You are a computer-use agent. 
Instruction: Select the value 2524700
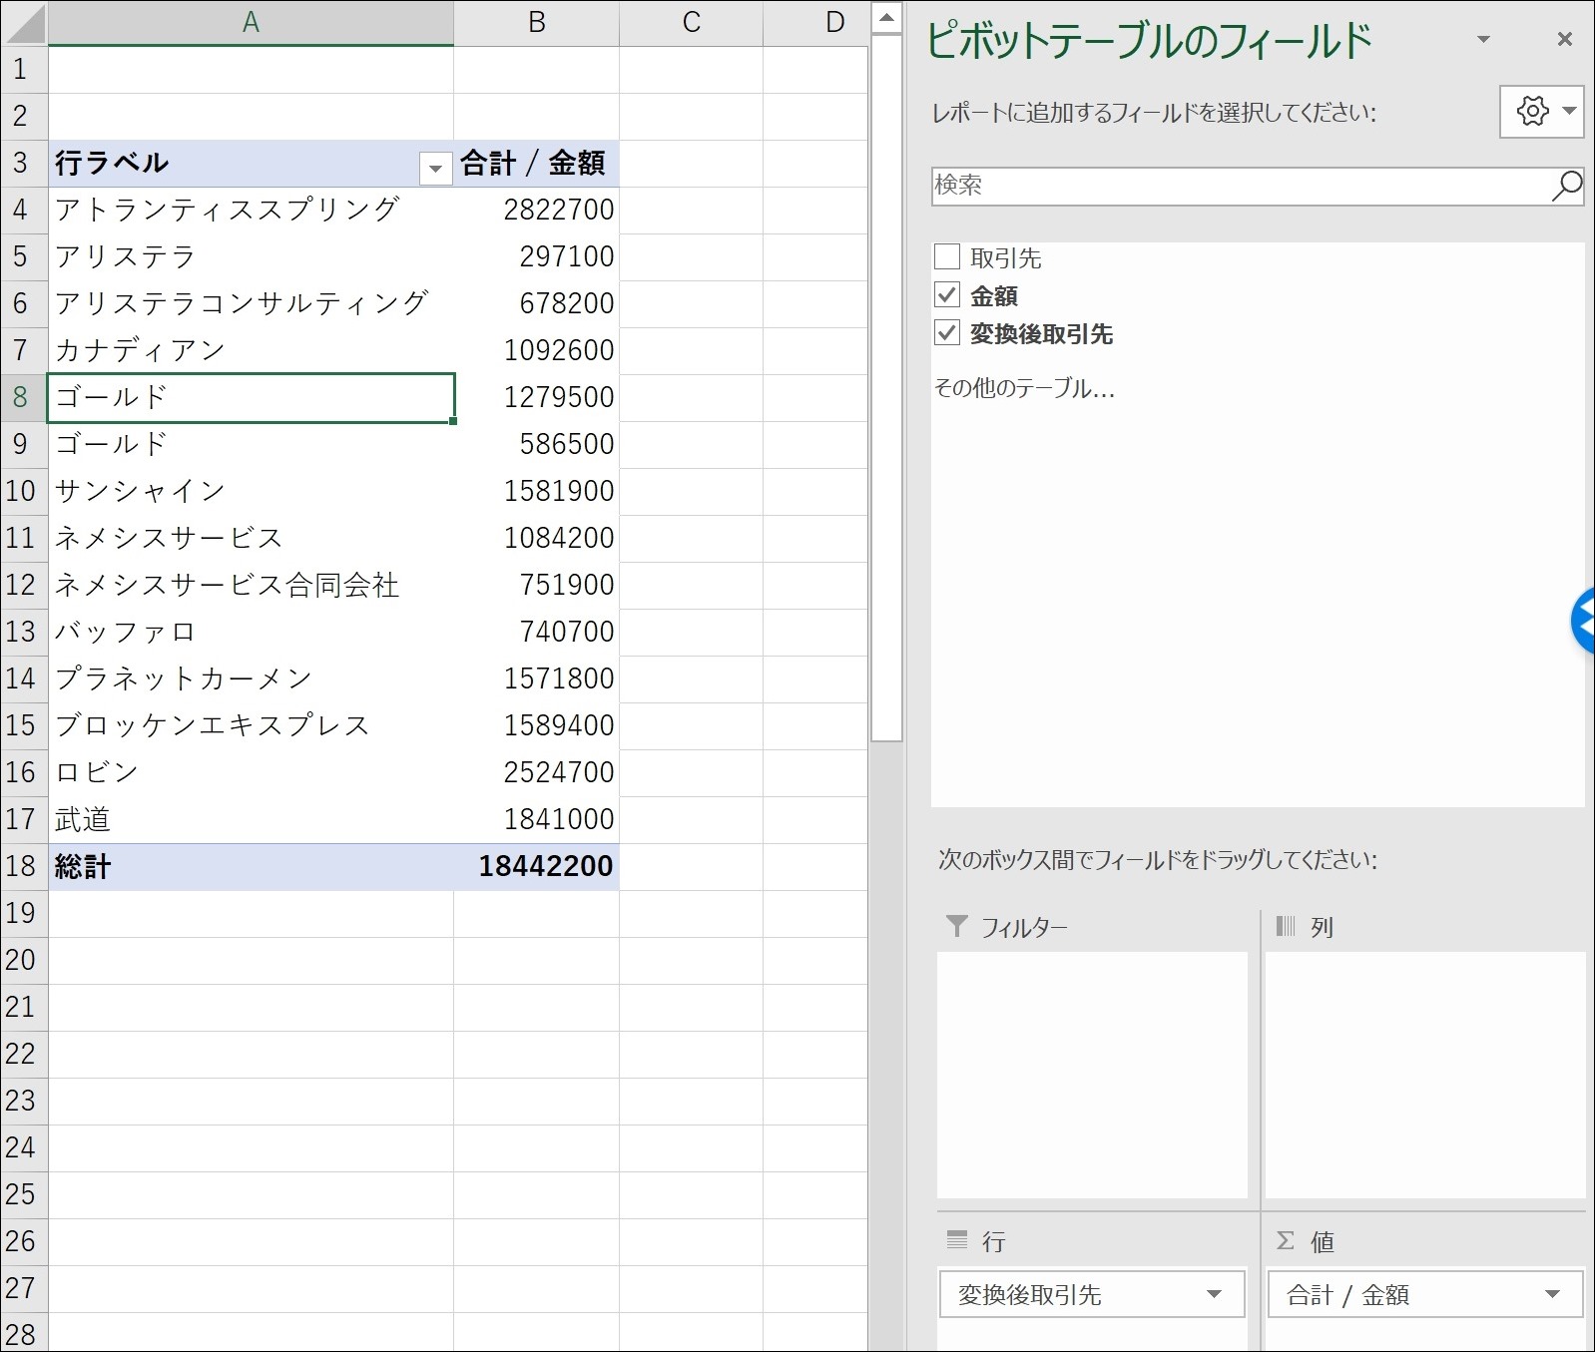[536, 772]
